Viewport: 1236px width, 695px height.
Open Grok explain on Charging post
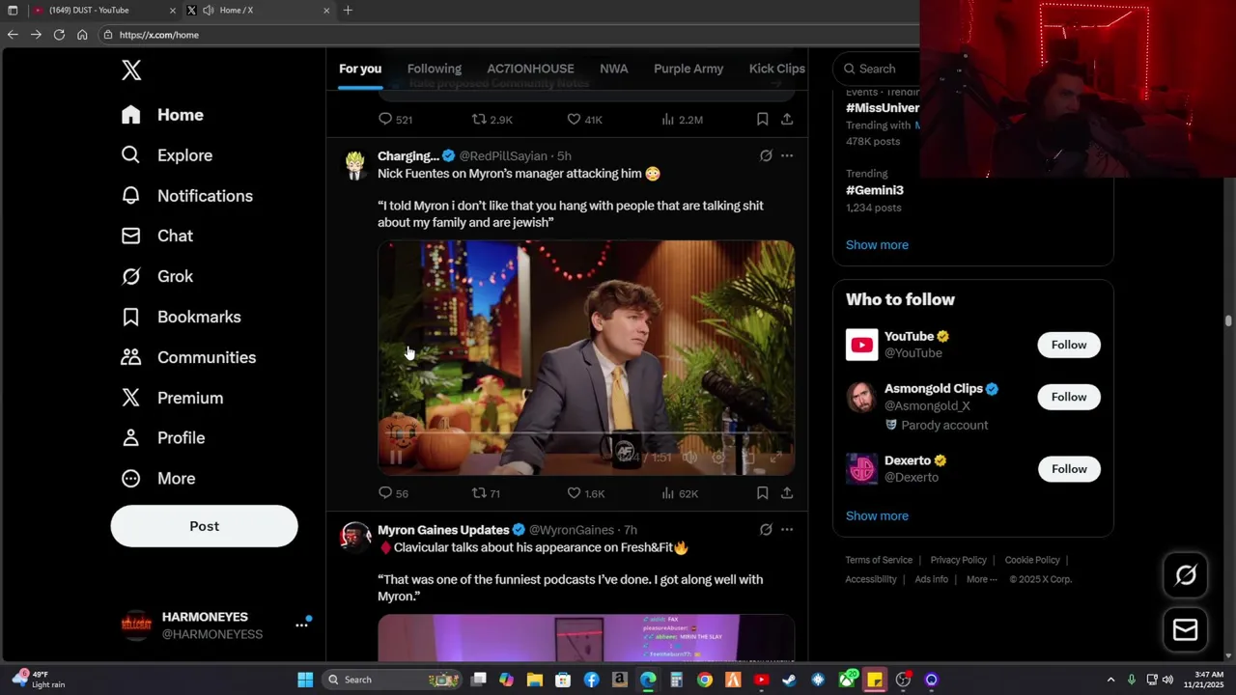766,155
